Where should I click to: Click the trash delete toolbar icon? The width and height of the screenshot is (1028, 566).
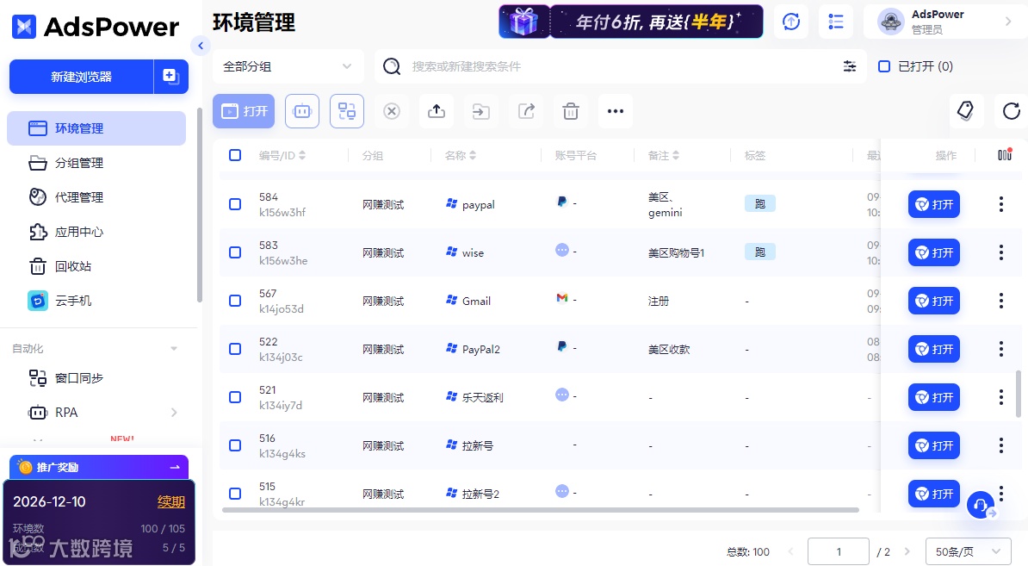pos(570,111)
